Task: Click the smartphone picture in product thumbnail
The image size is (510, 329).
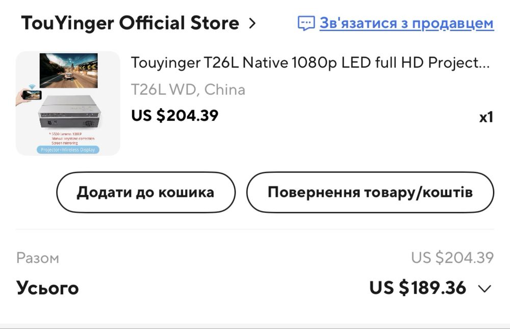Action: point(31,94)
